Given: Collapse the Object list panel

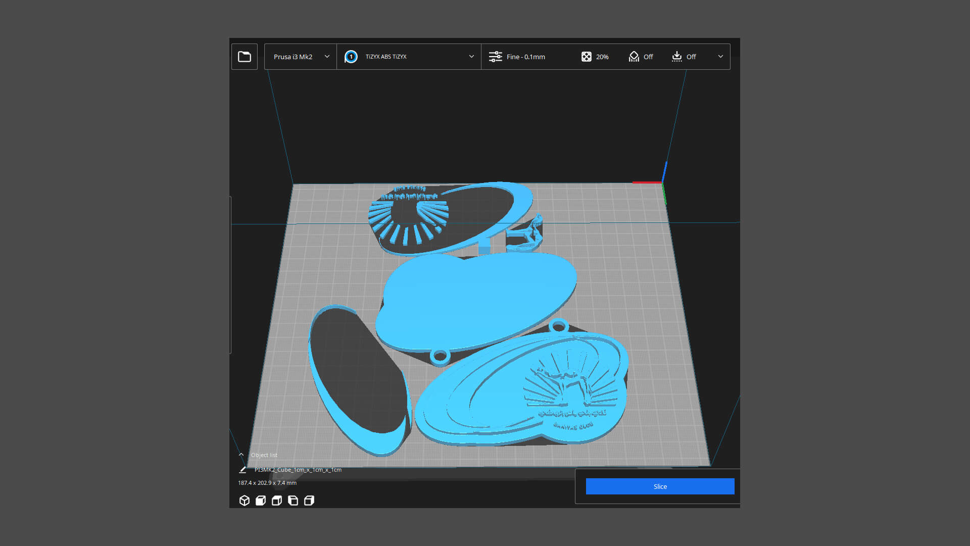Looking at the screenshot, I should 241,454.
